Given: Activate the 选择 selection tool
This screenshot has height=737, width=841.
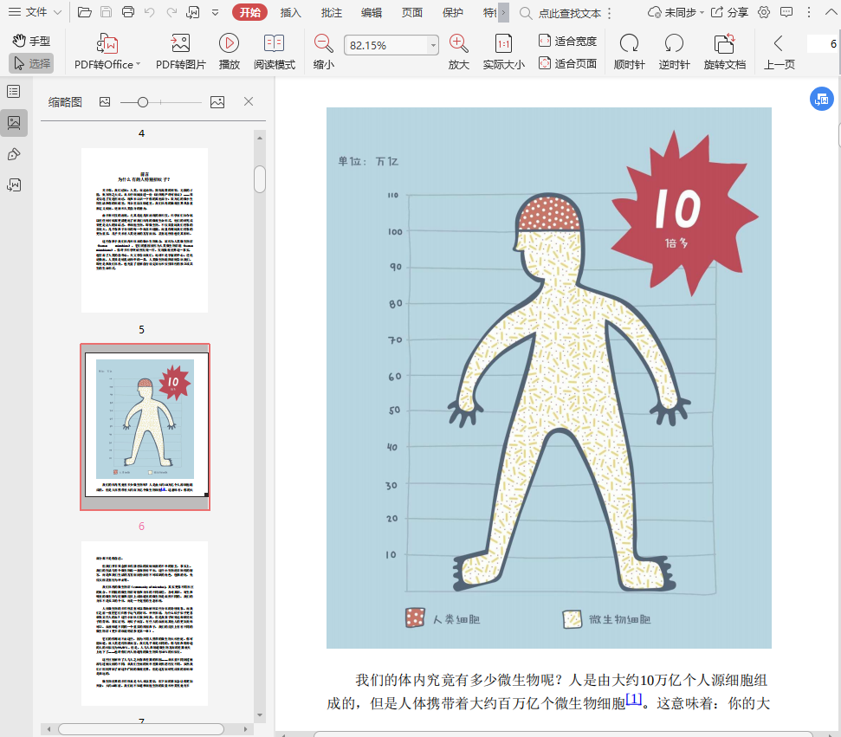Looking at the screenshot, I should (31, 63).
